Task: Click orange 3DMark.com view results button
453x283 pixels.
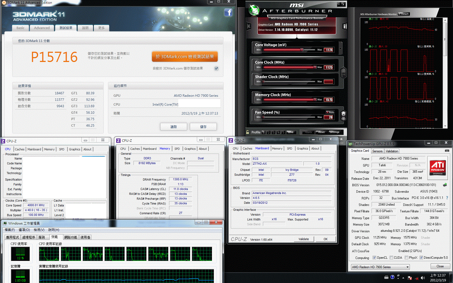Action: click(x=185, y=57)
